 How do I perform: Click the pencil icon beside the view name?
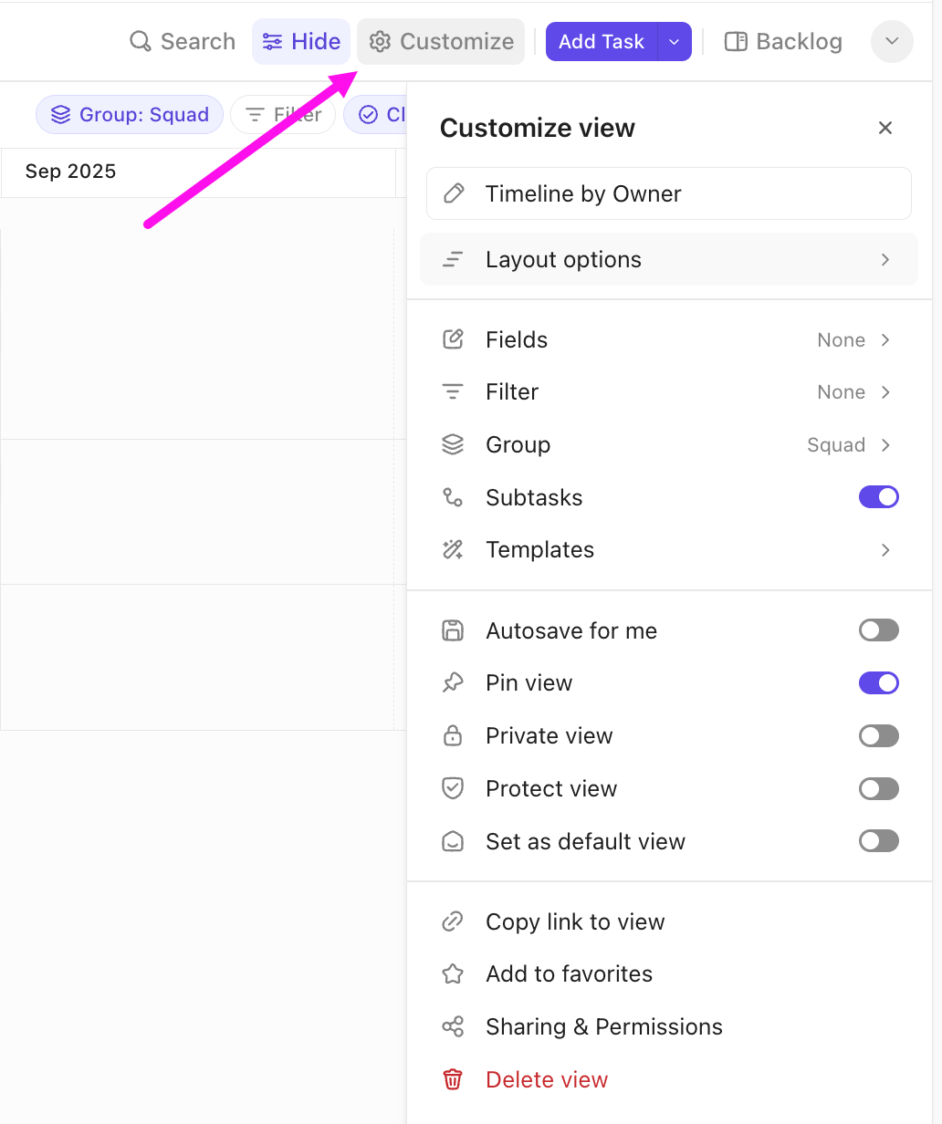click(x=454, y=193)
